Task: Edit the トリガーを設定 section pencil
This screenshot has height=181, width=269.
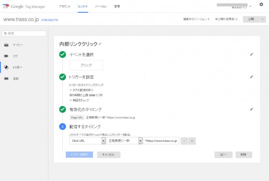Action: click(252, 77)
